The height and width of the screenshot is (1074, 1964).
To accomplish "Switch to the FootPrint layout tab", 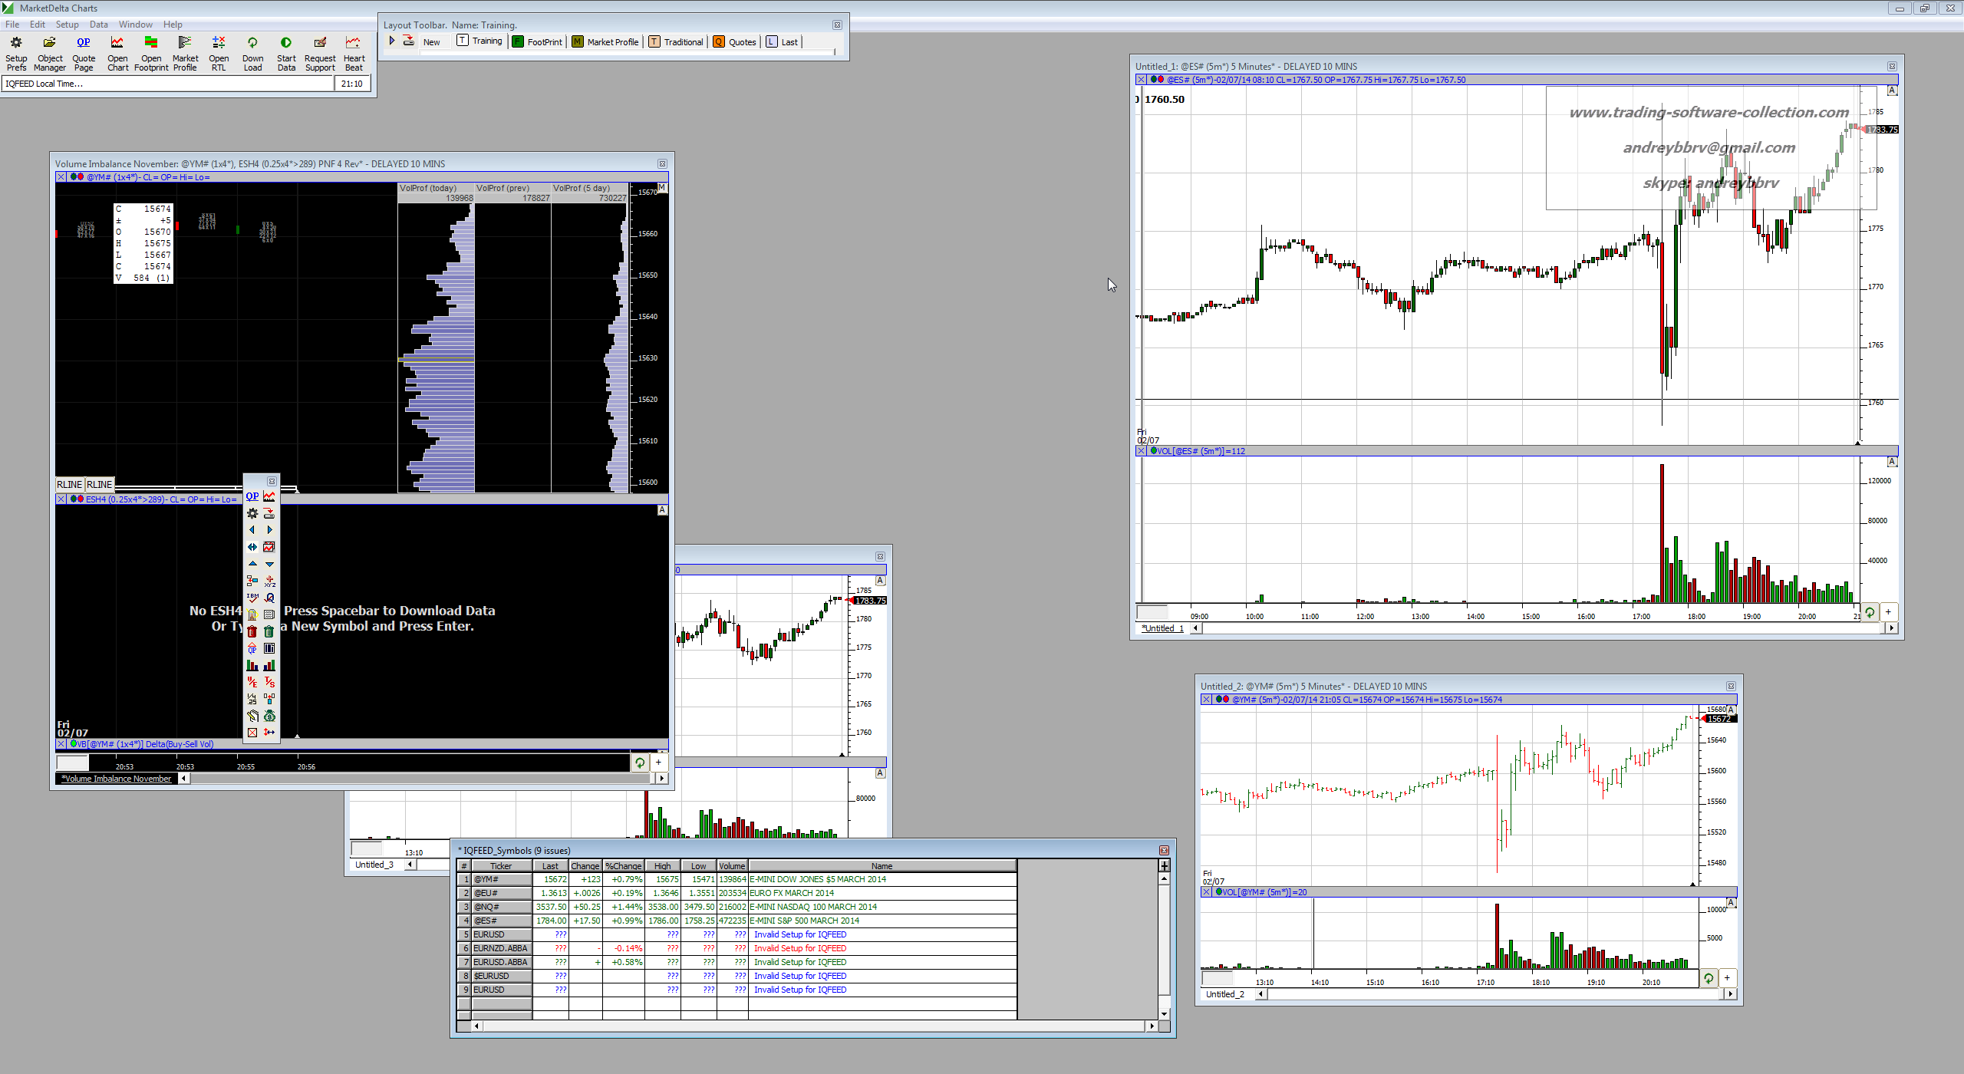I will 537,42.
